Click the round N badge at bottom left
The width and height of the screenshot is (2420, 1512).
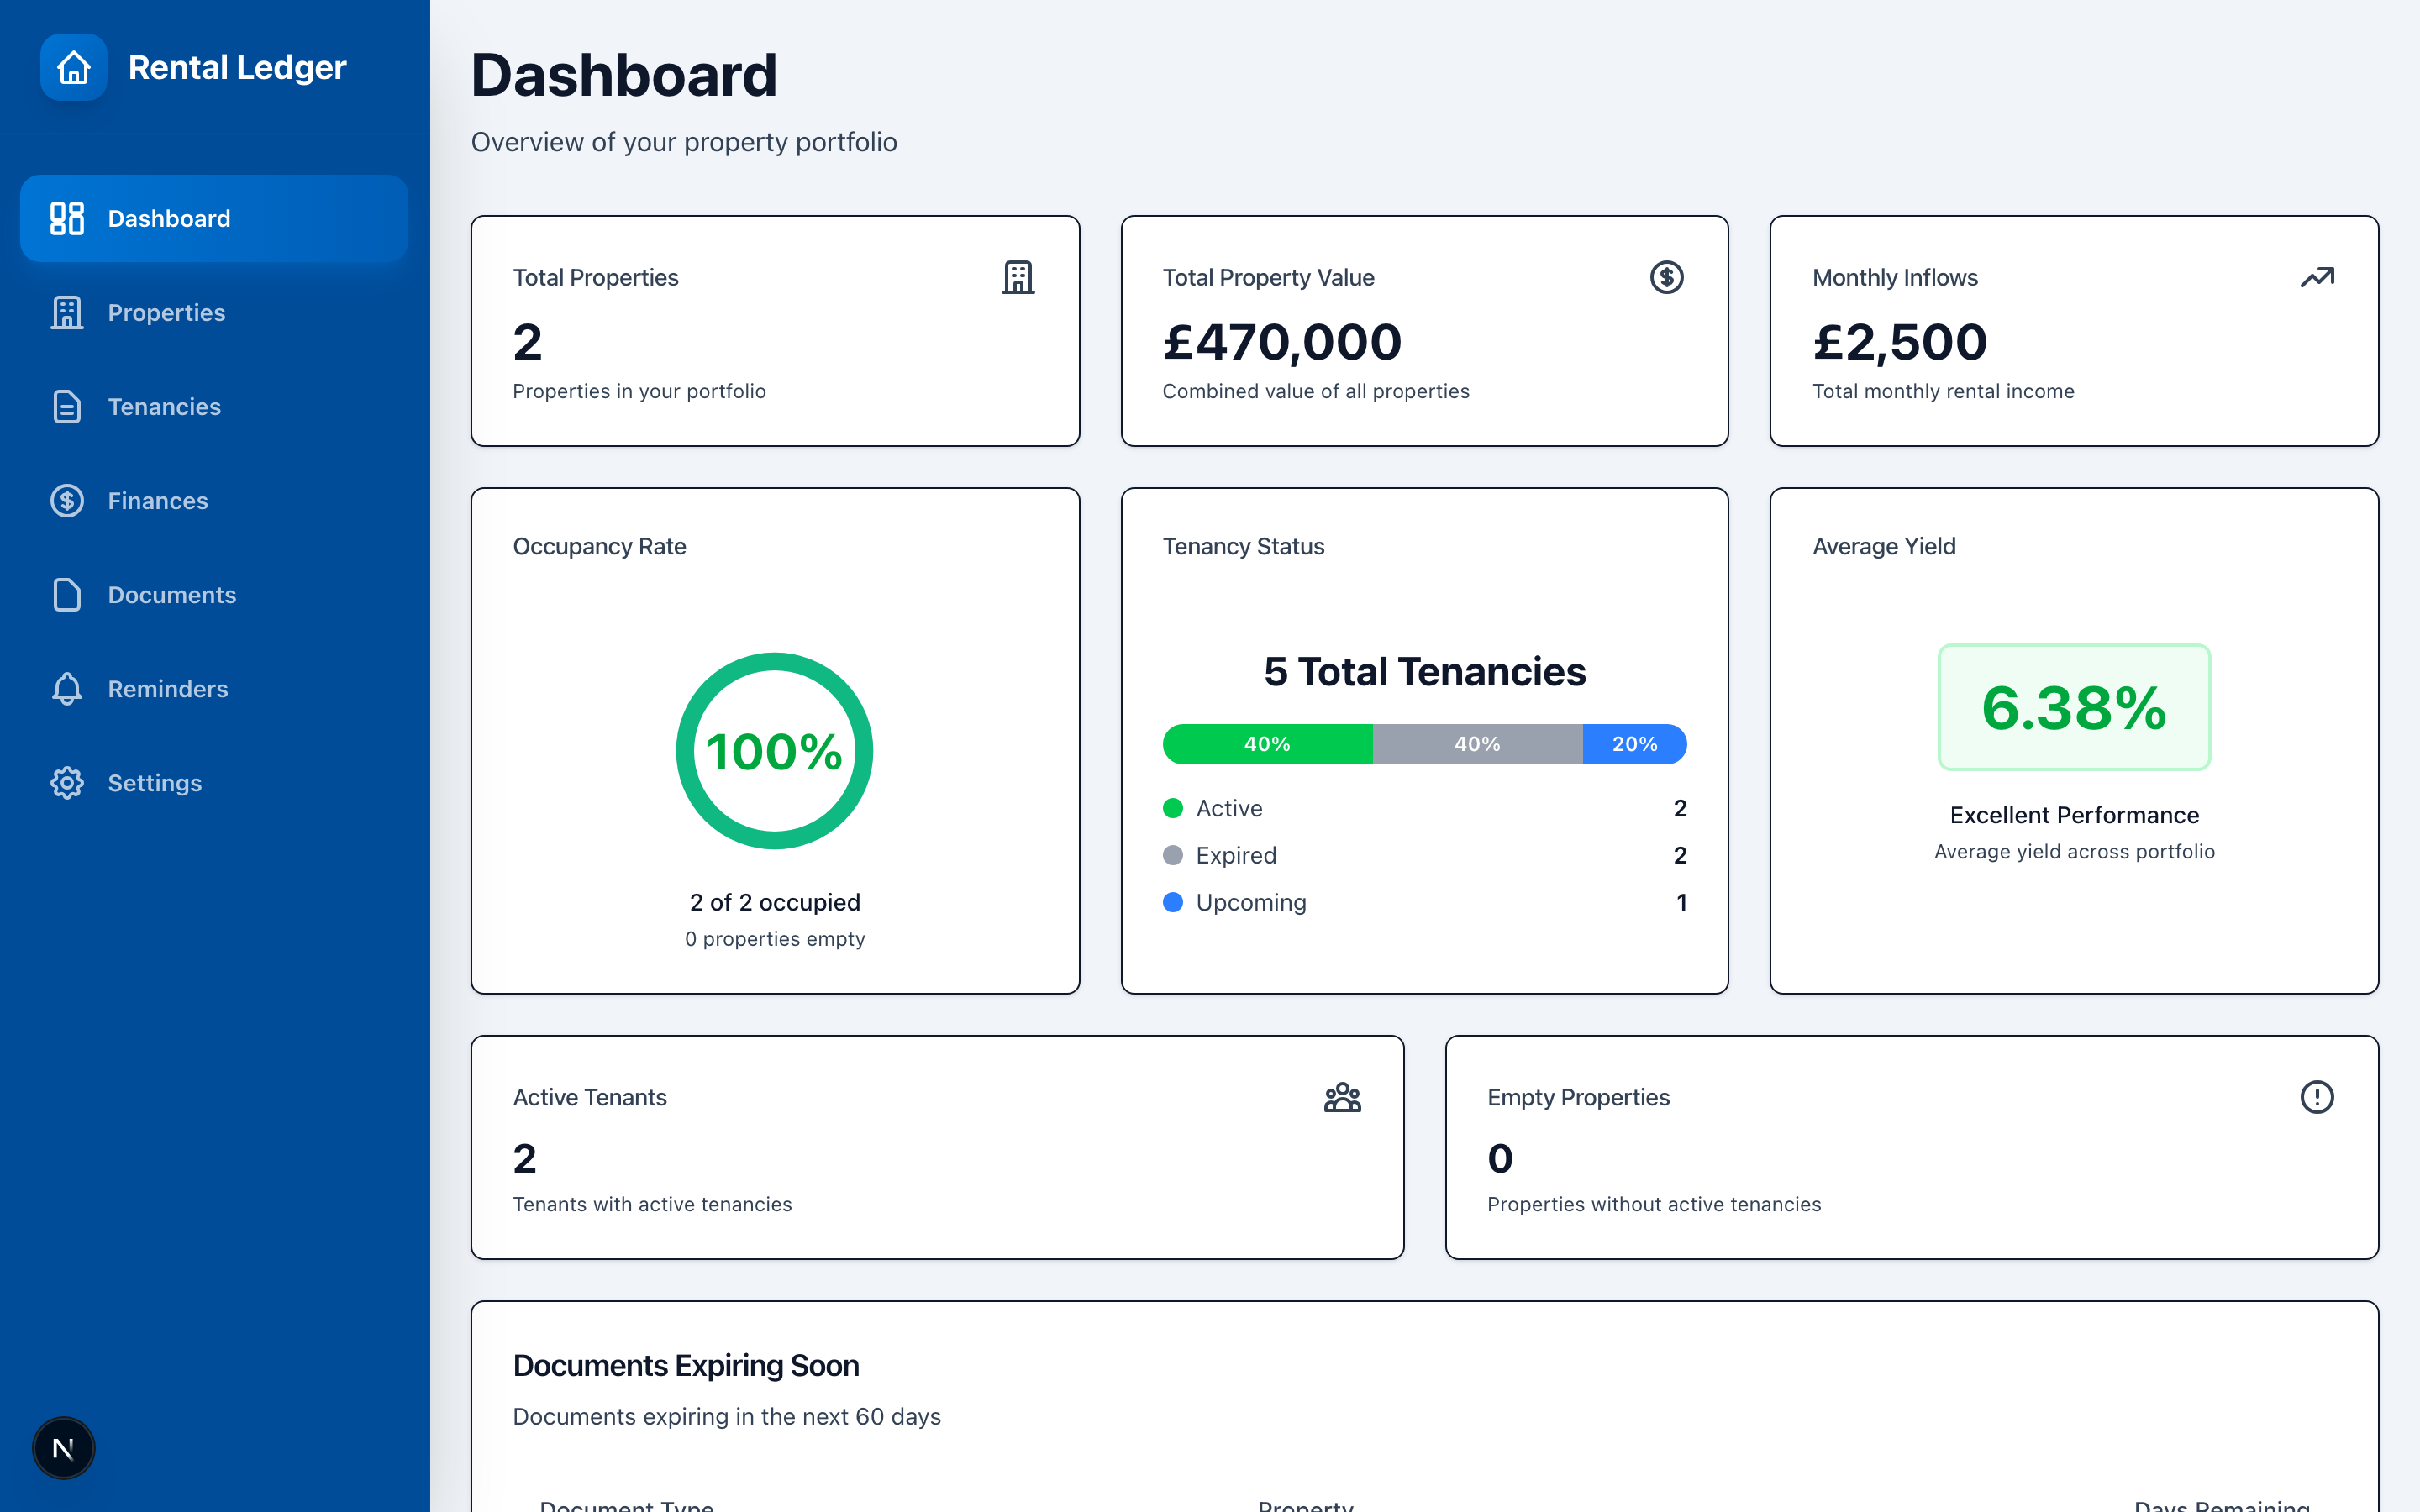tap(63, 1447)
